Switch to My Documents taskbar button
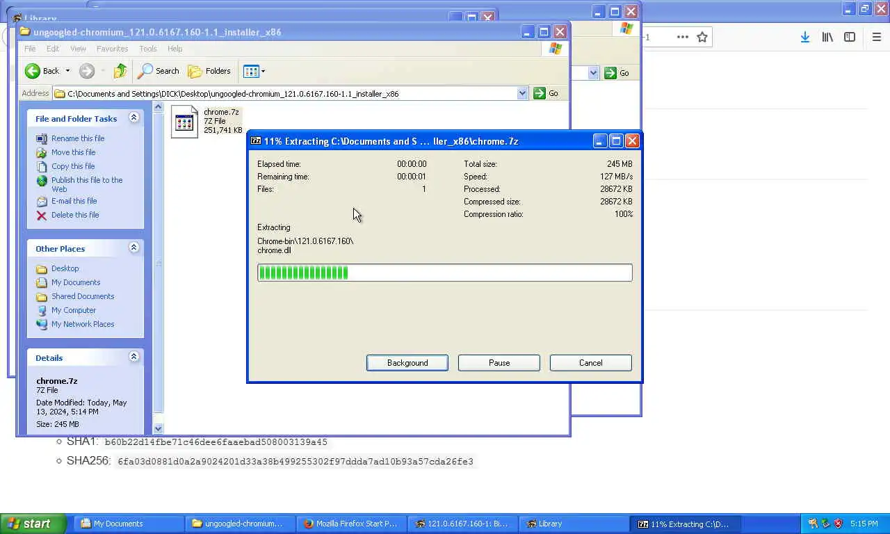This screenshot has width=890, height=534. pyautogui.click(x=129, y=524)
